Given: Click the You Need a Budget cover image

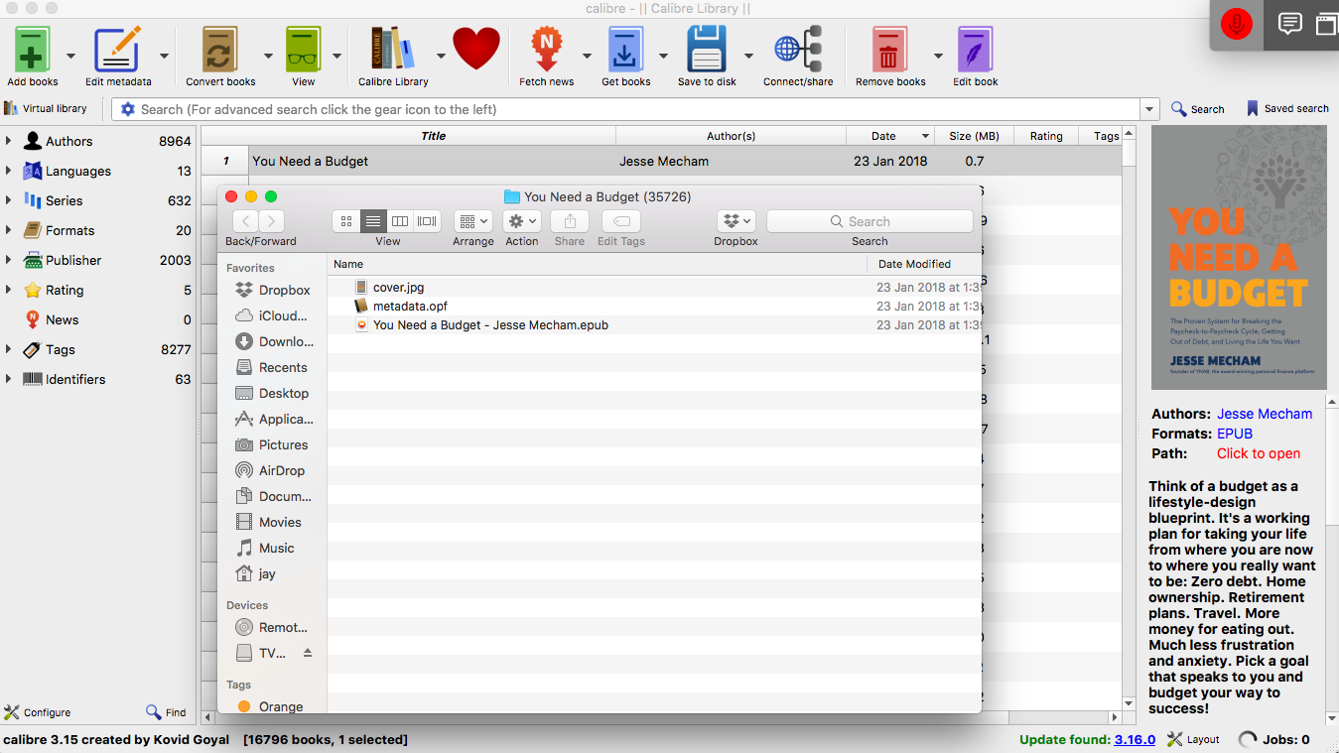Looking at the screenshot, I should (x=1239, y=257).
